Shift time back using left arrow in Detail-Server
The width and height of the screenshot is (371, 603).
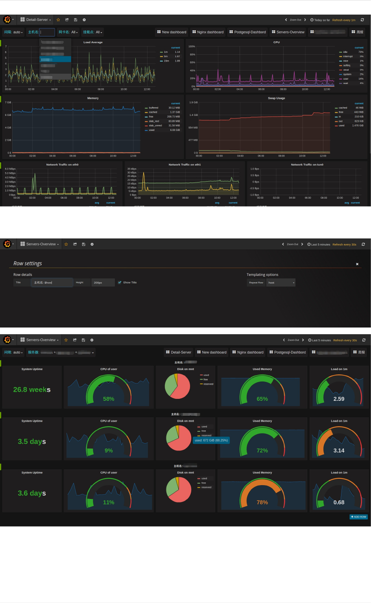click(286, 20)
